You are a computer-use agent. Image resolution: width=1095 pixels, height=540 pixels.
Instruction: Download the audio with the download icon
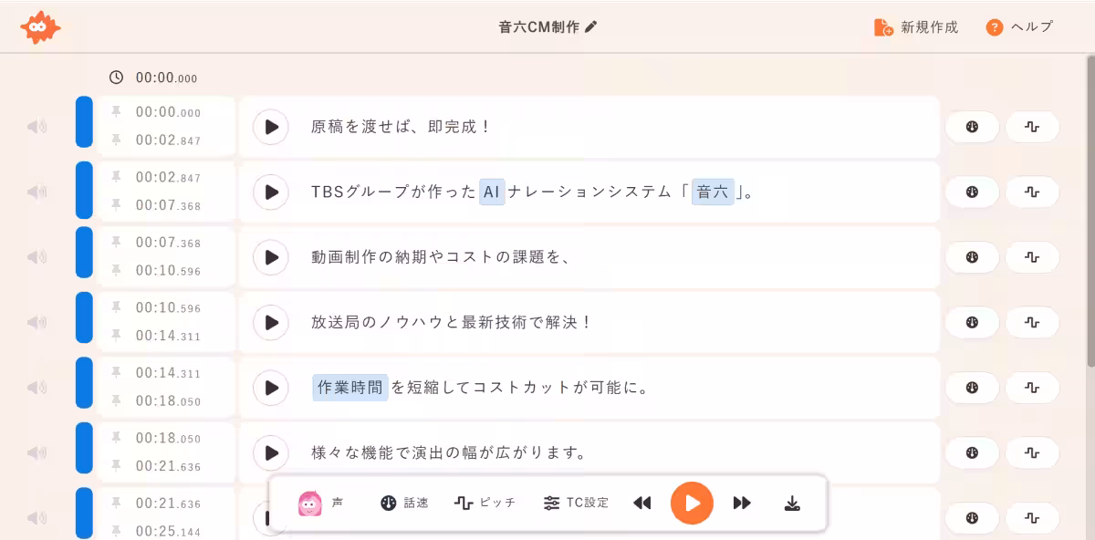(791, 502)
